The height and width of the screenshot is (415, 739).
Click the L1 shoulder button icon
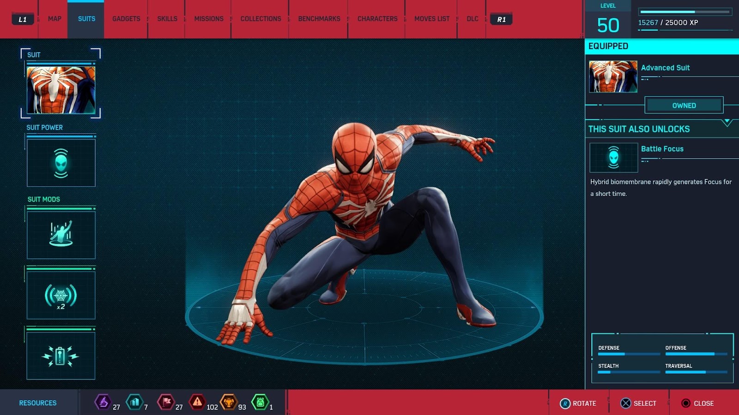click(x=23, y=19)
